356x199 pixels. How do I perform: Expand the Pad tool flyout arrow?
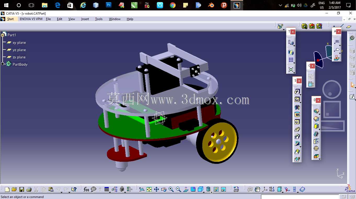[301, 95]
